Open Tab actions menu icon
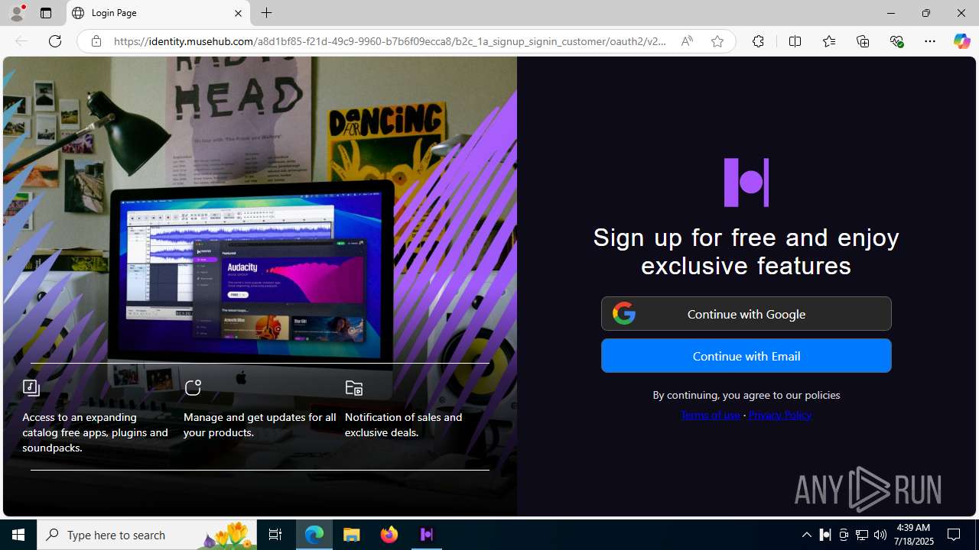Screen dimensions: 979x550 point(46,13)
